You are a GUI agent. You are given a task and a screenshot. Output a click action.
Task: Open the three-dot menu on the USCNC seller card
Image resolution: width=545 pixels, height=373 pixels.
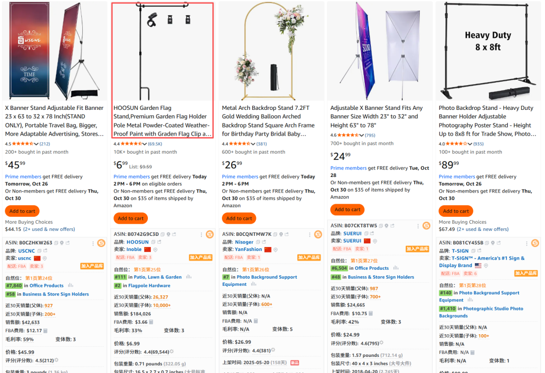pyautogui.click(x=93, y=243)
